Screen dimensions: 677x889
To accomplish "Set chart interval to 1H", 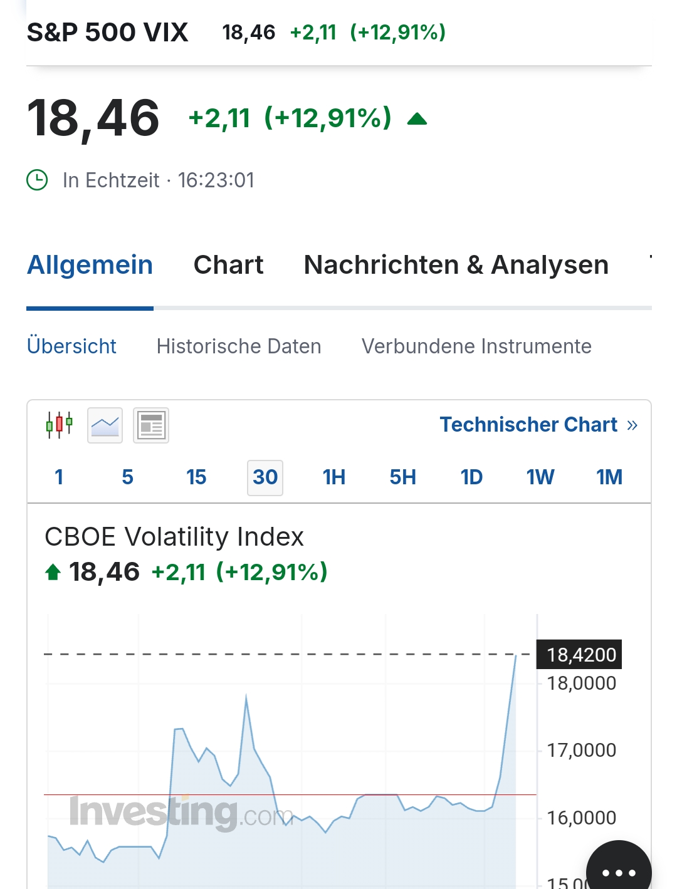I will [x=334, y=477].
